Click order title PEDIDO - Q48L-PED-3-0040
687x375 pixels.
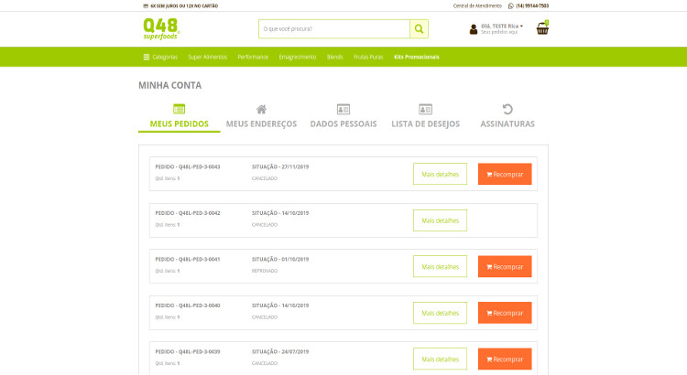point(188,305)
